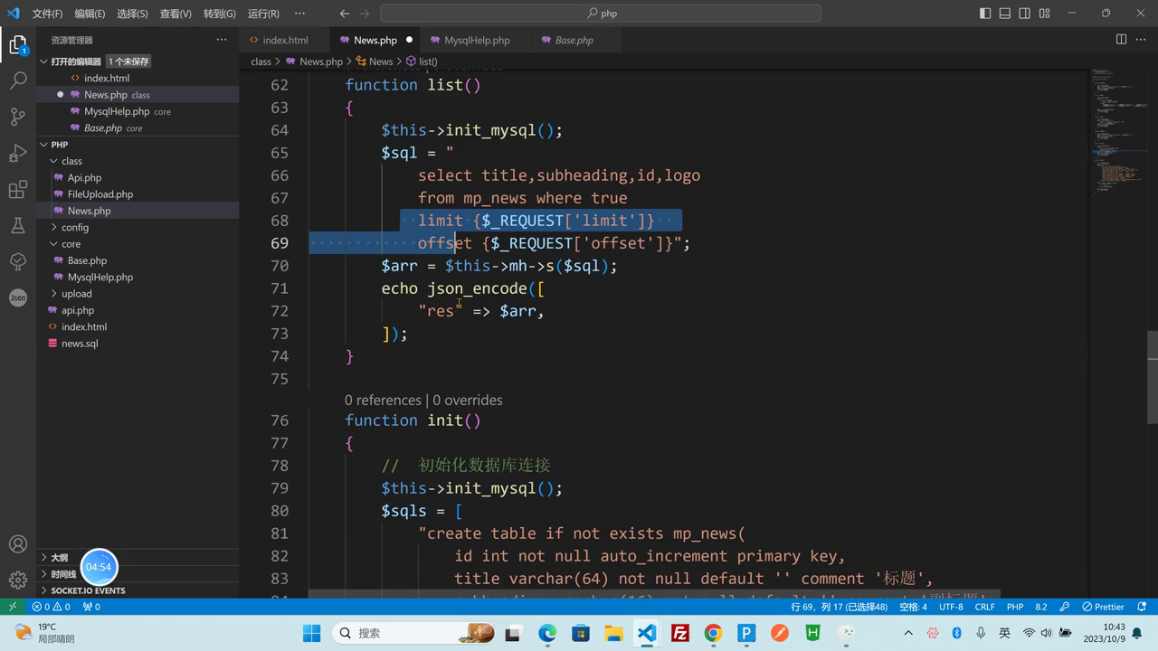
Task: Click the remote window indicator in status bar
Action: pyautogui.click(x=13, y=607)
